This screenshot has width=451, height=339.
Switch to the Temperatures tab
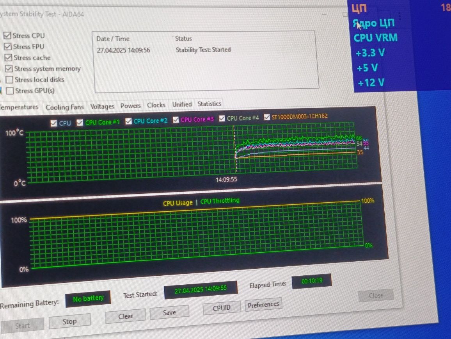click(19, 107)
